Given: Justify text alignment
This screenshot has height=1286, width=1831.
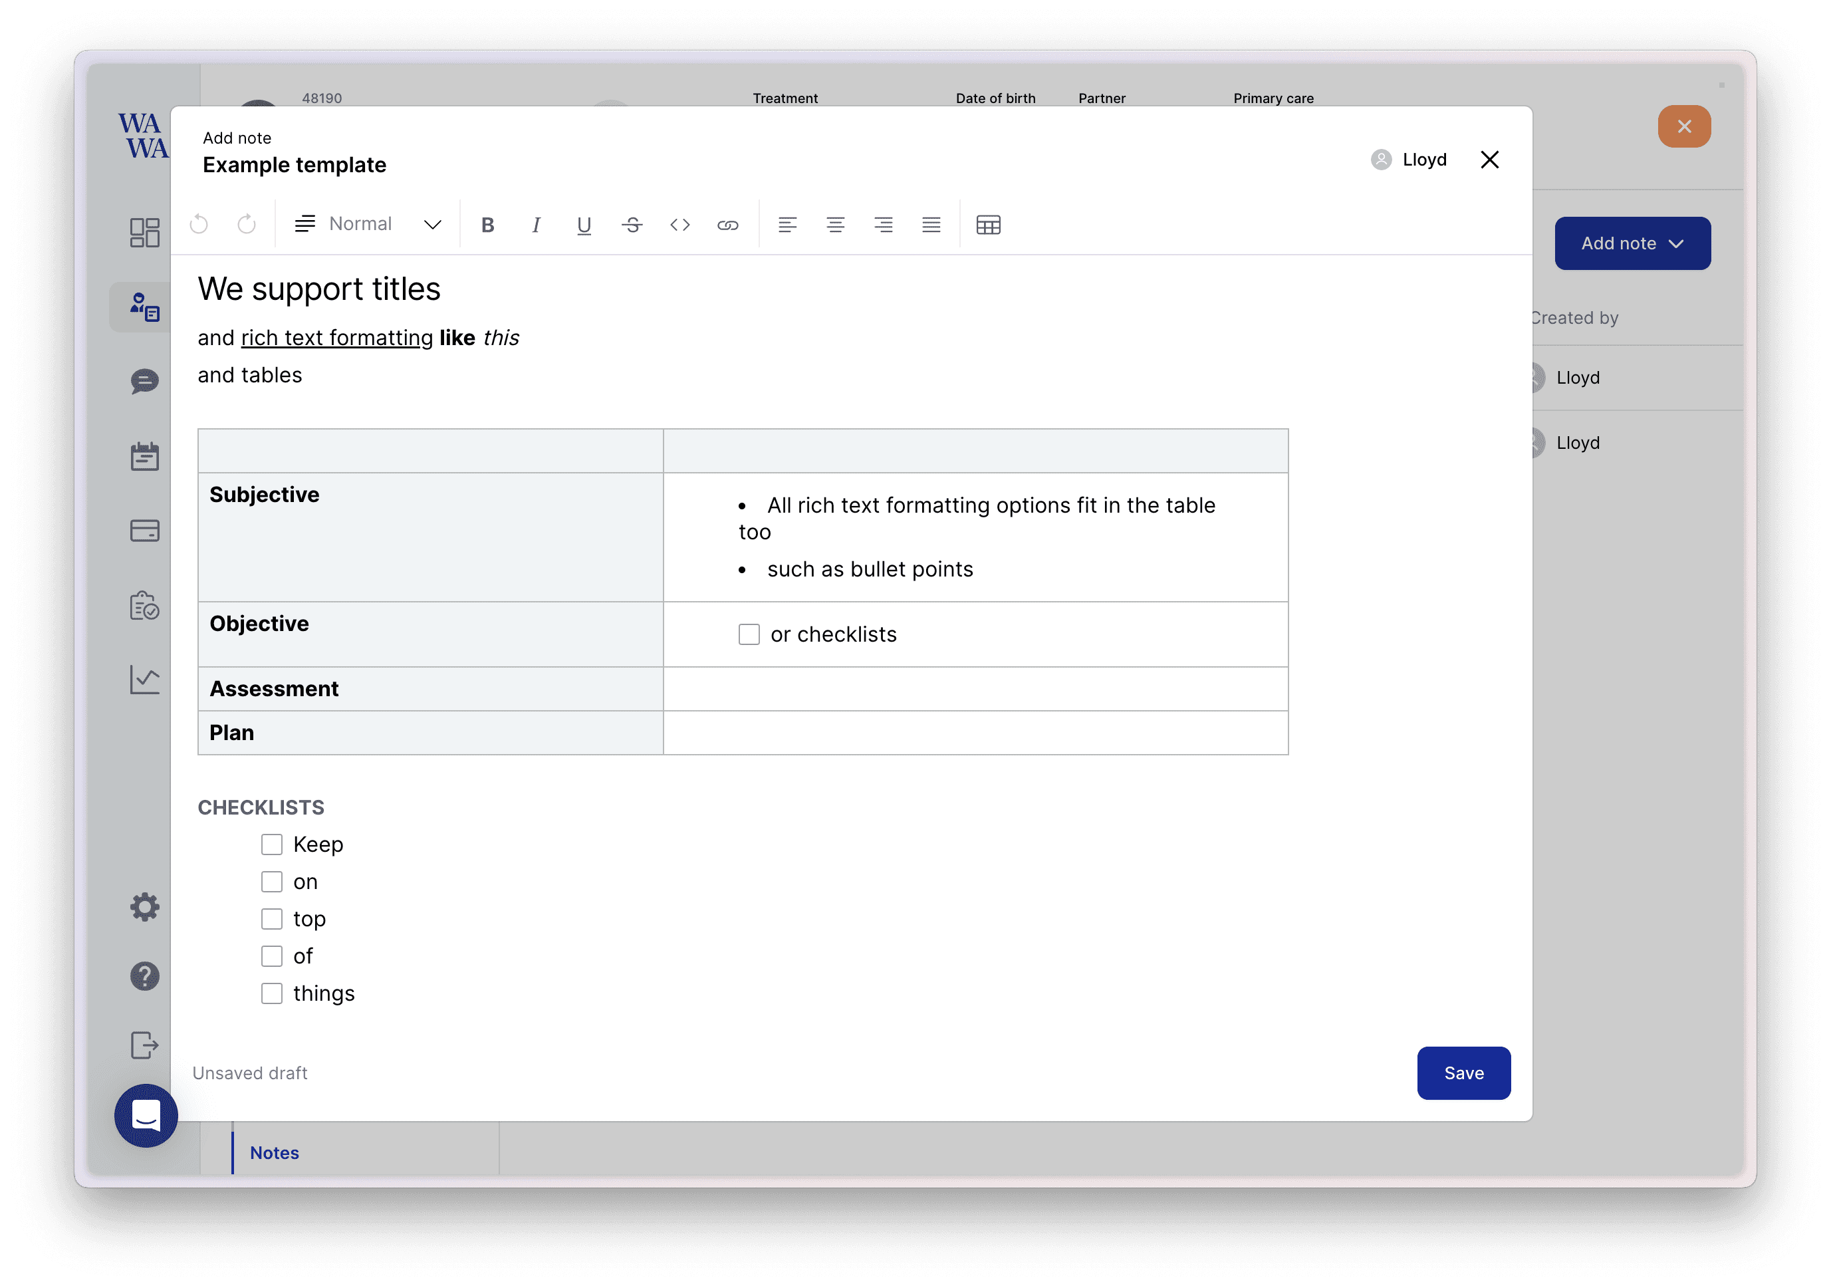Looking at the screenshot, I should point(931,225).
